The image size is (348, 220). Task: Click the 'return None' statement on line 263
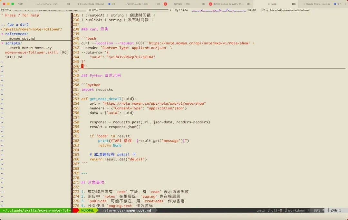coord(110,145)
